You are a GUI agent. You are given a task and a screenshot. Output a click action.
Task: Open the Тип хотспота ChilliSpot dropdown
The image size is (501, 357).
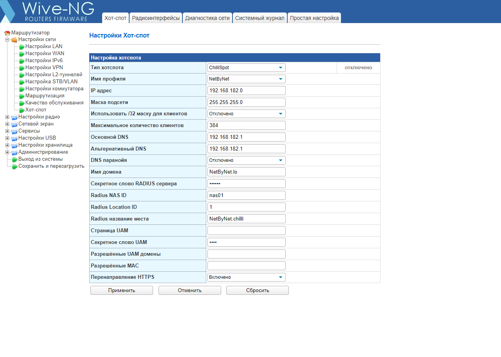point(247,68)
